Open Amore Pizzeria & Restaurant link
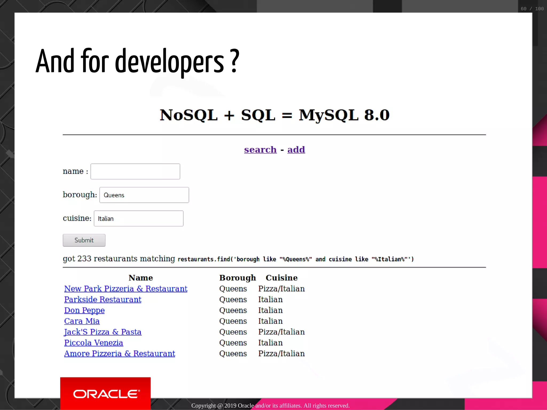The width and height of the screenshot is (547, 410). point(119,353)
